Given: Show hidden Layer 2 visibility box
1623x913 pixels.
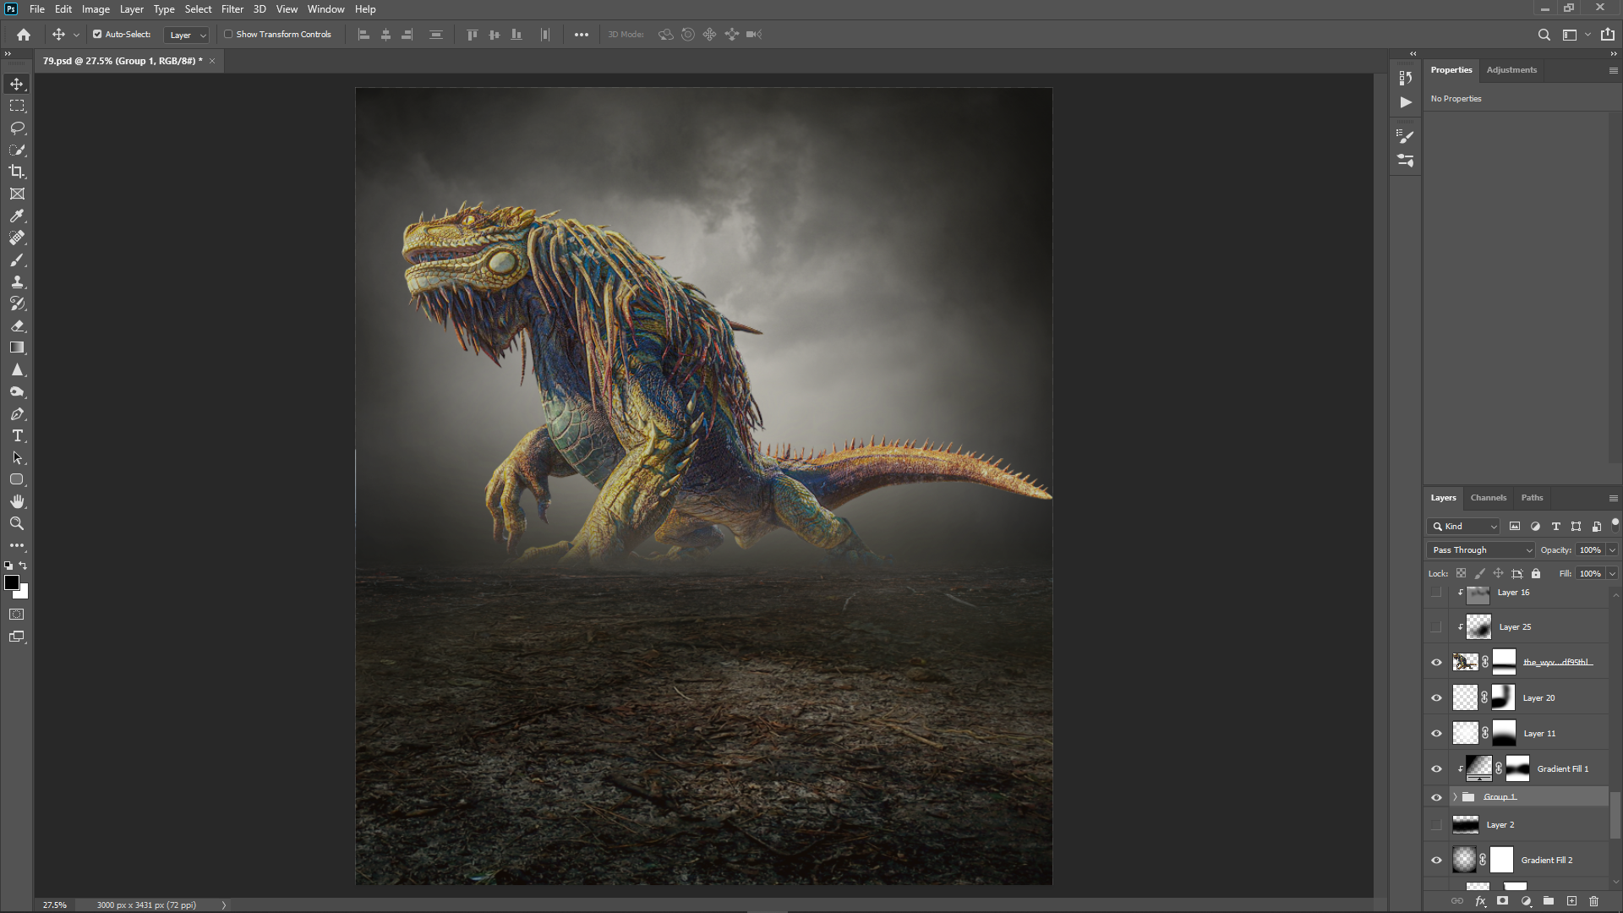Looking at the screenshot, I should pos(1436,825).
